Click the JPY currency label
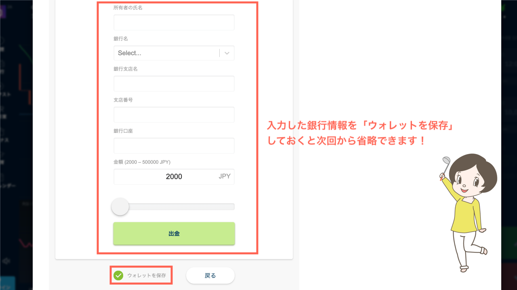 pos(225,176)
